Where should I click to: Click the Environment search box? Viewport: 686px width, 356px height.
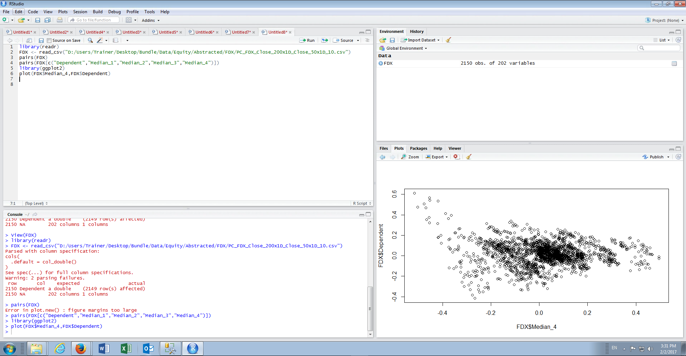pos(659,48)
